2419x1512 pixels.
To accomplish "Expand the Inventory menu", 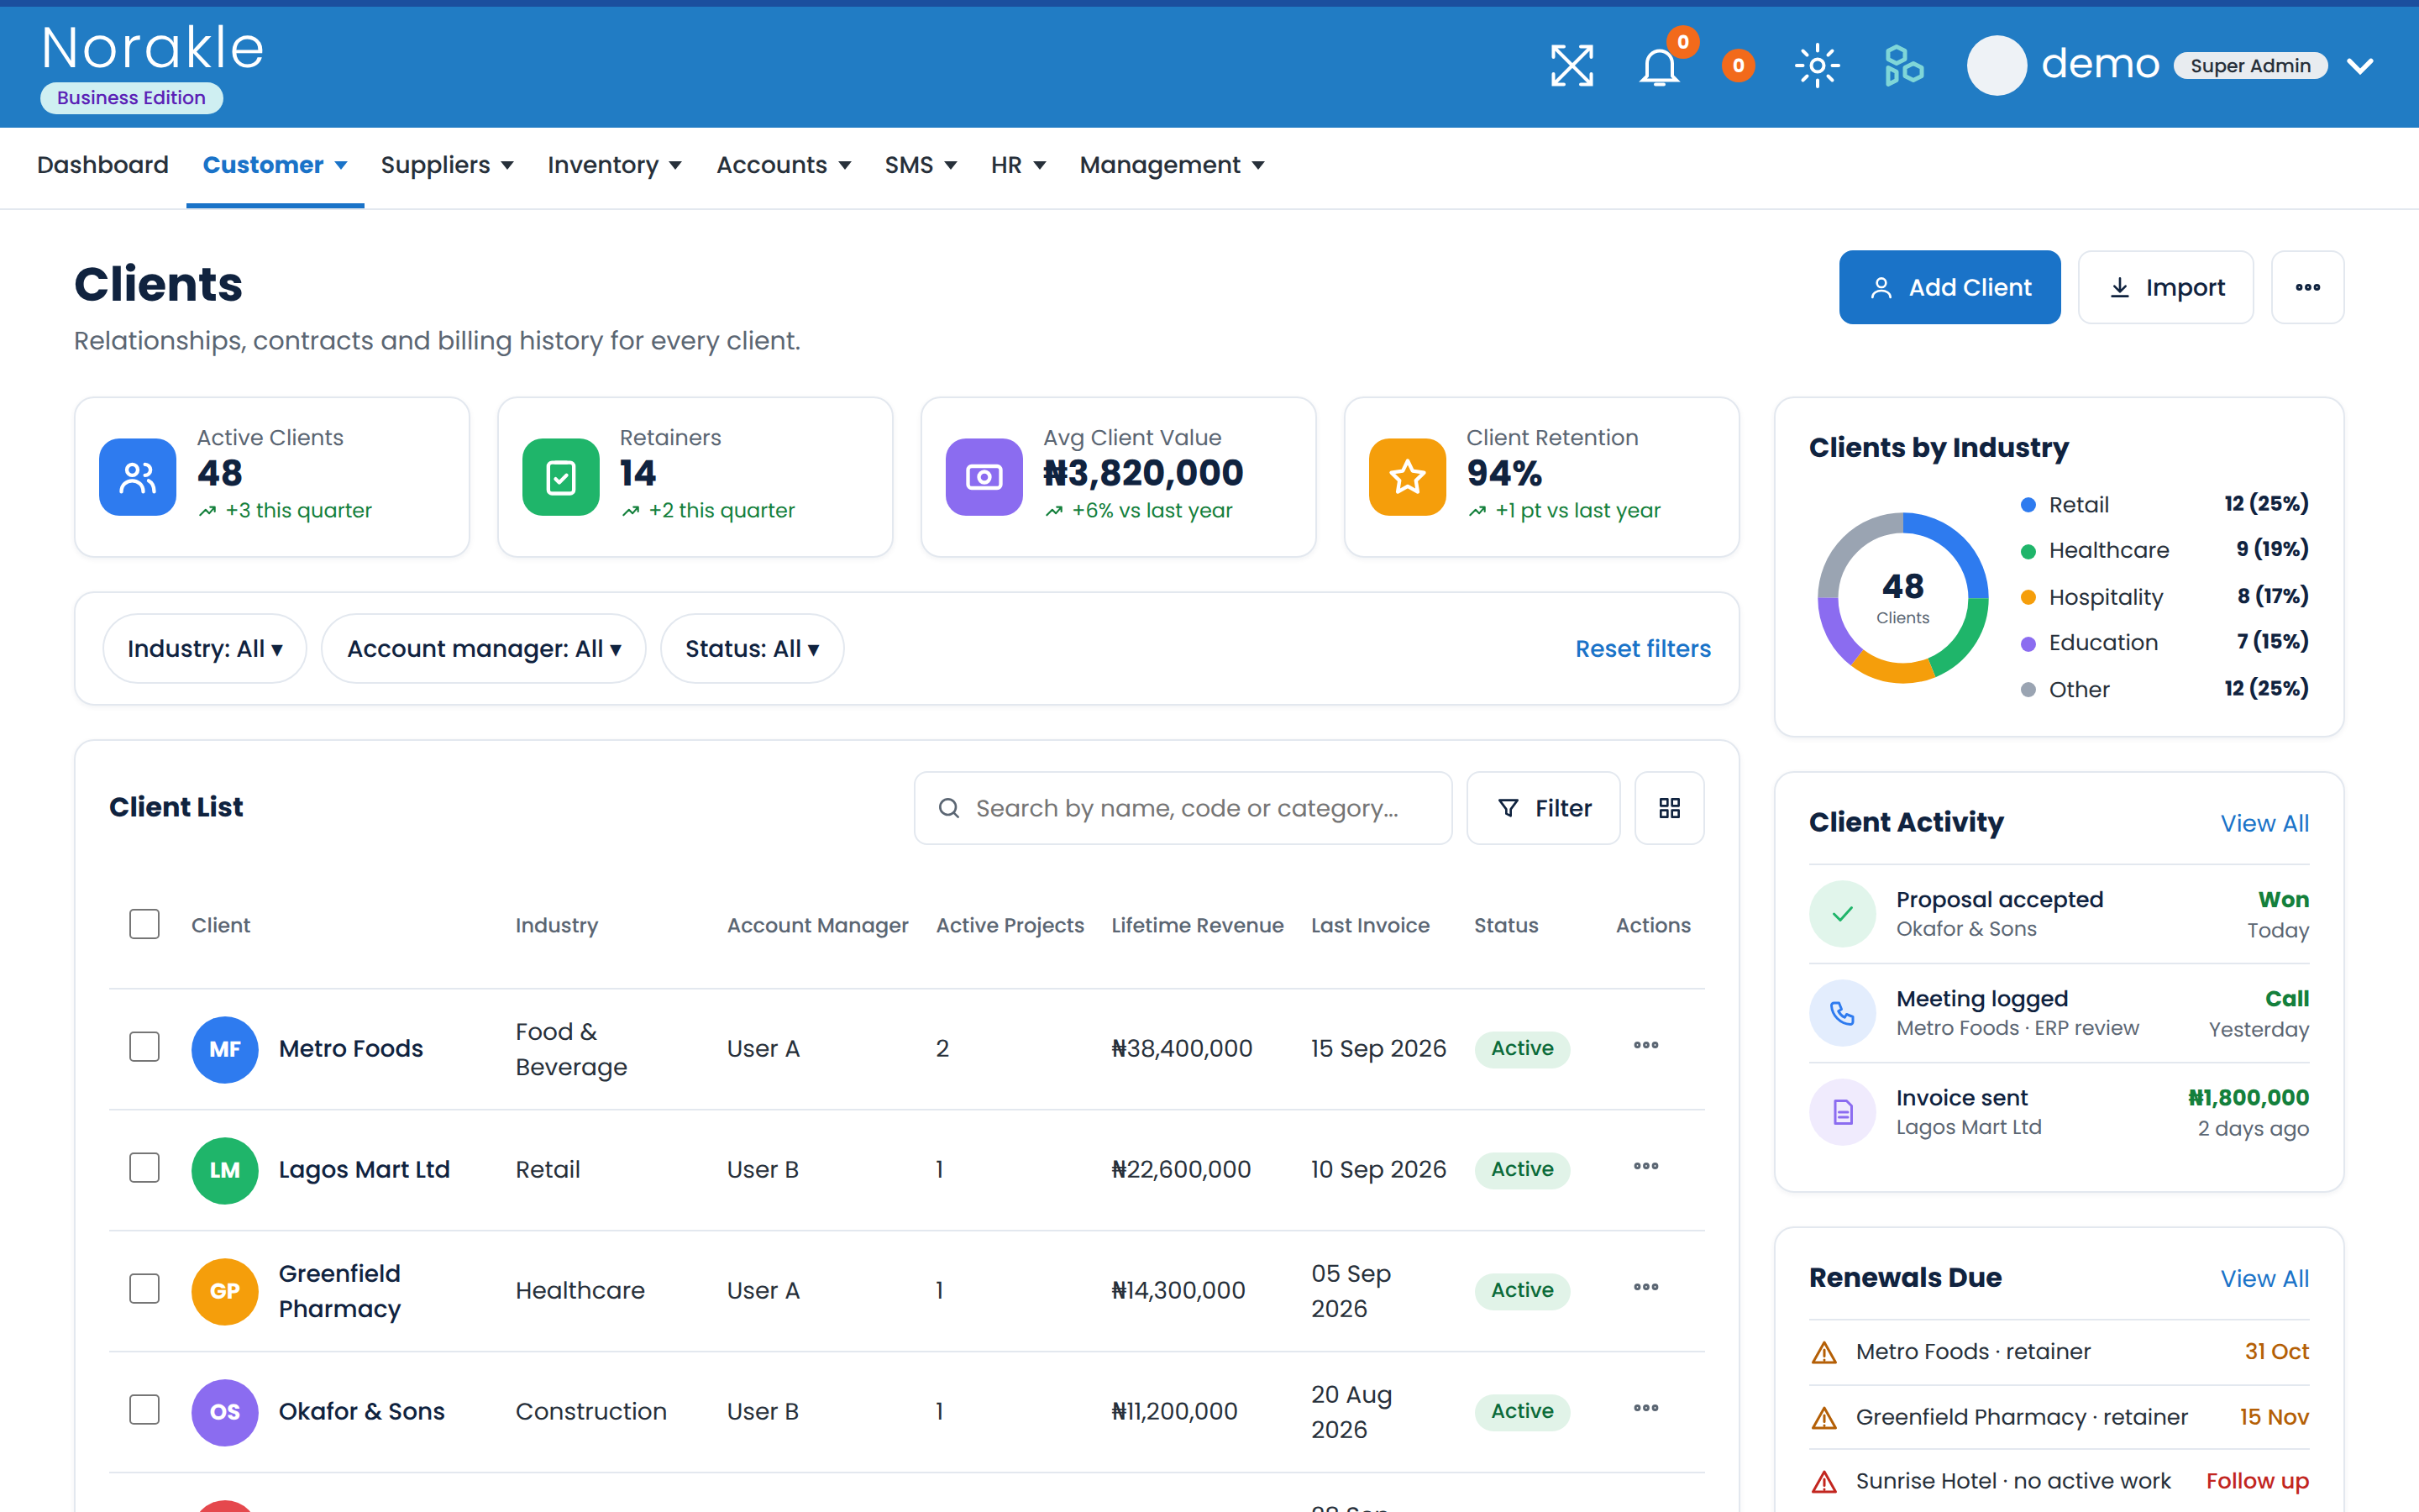I will point(614,165).
